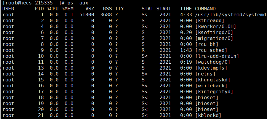The image size is (267, 119).
Task: Select the [kintegrityd] process name
Action: click(x=214, y=92)
